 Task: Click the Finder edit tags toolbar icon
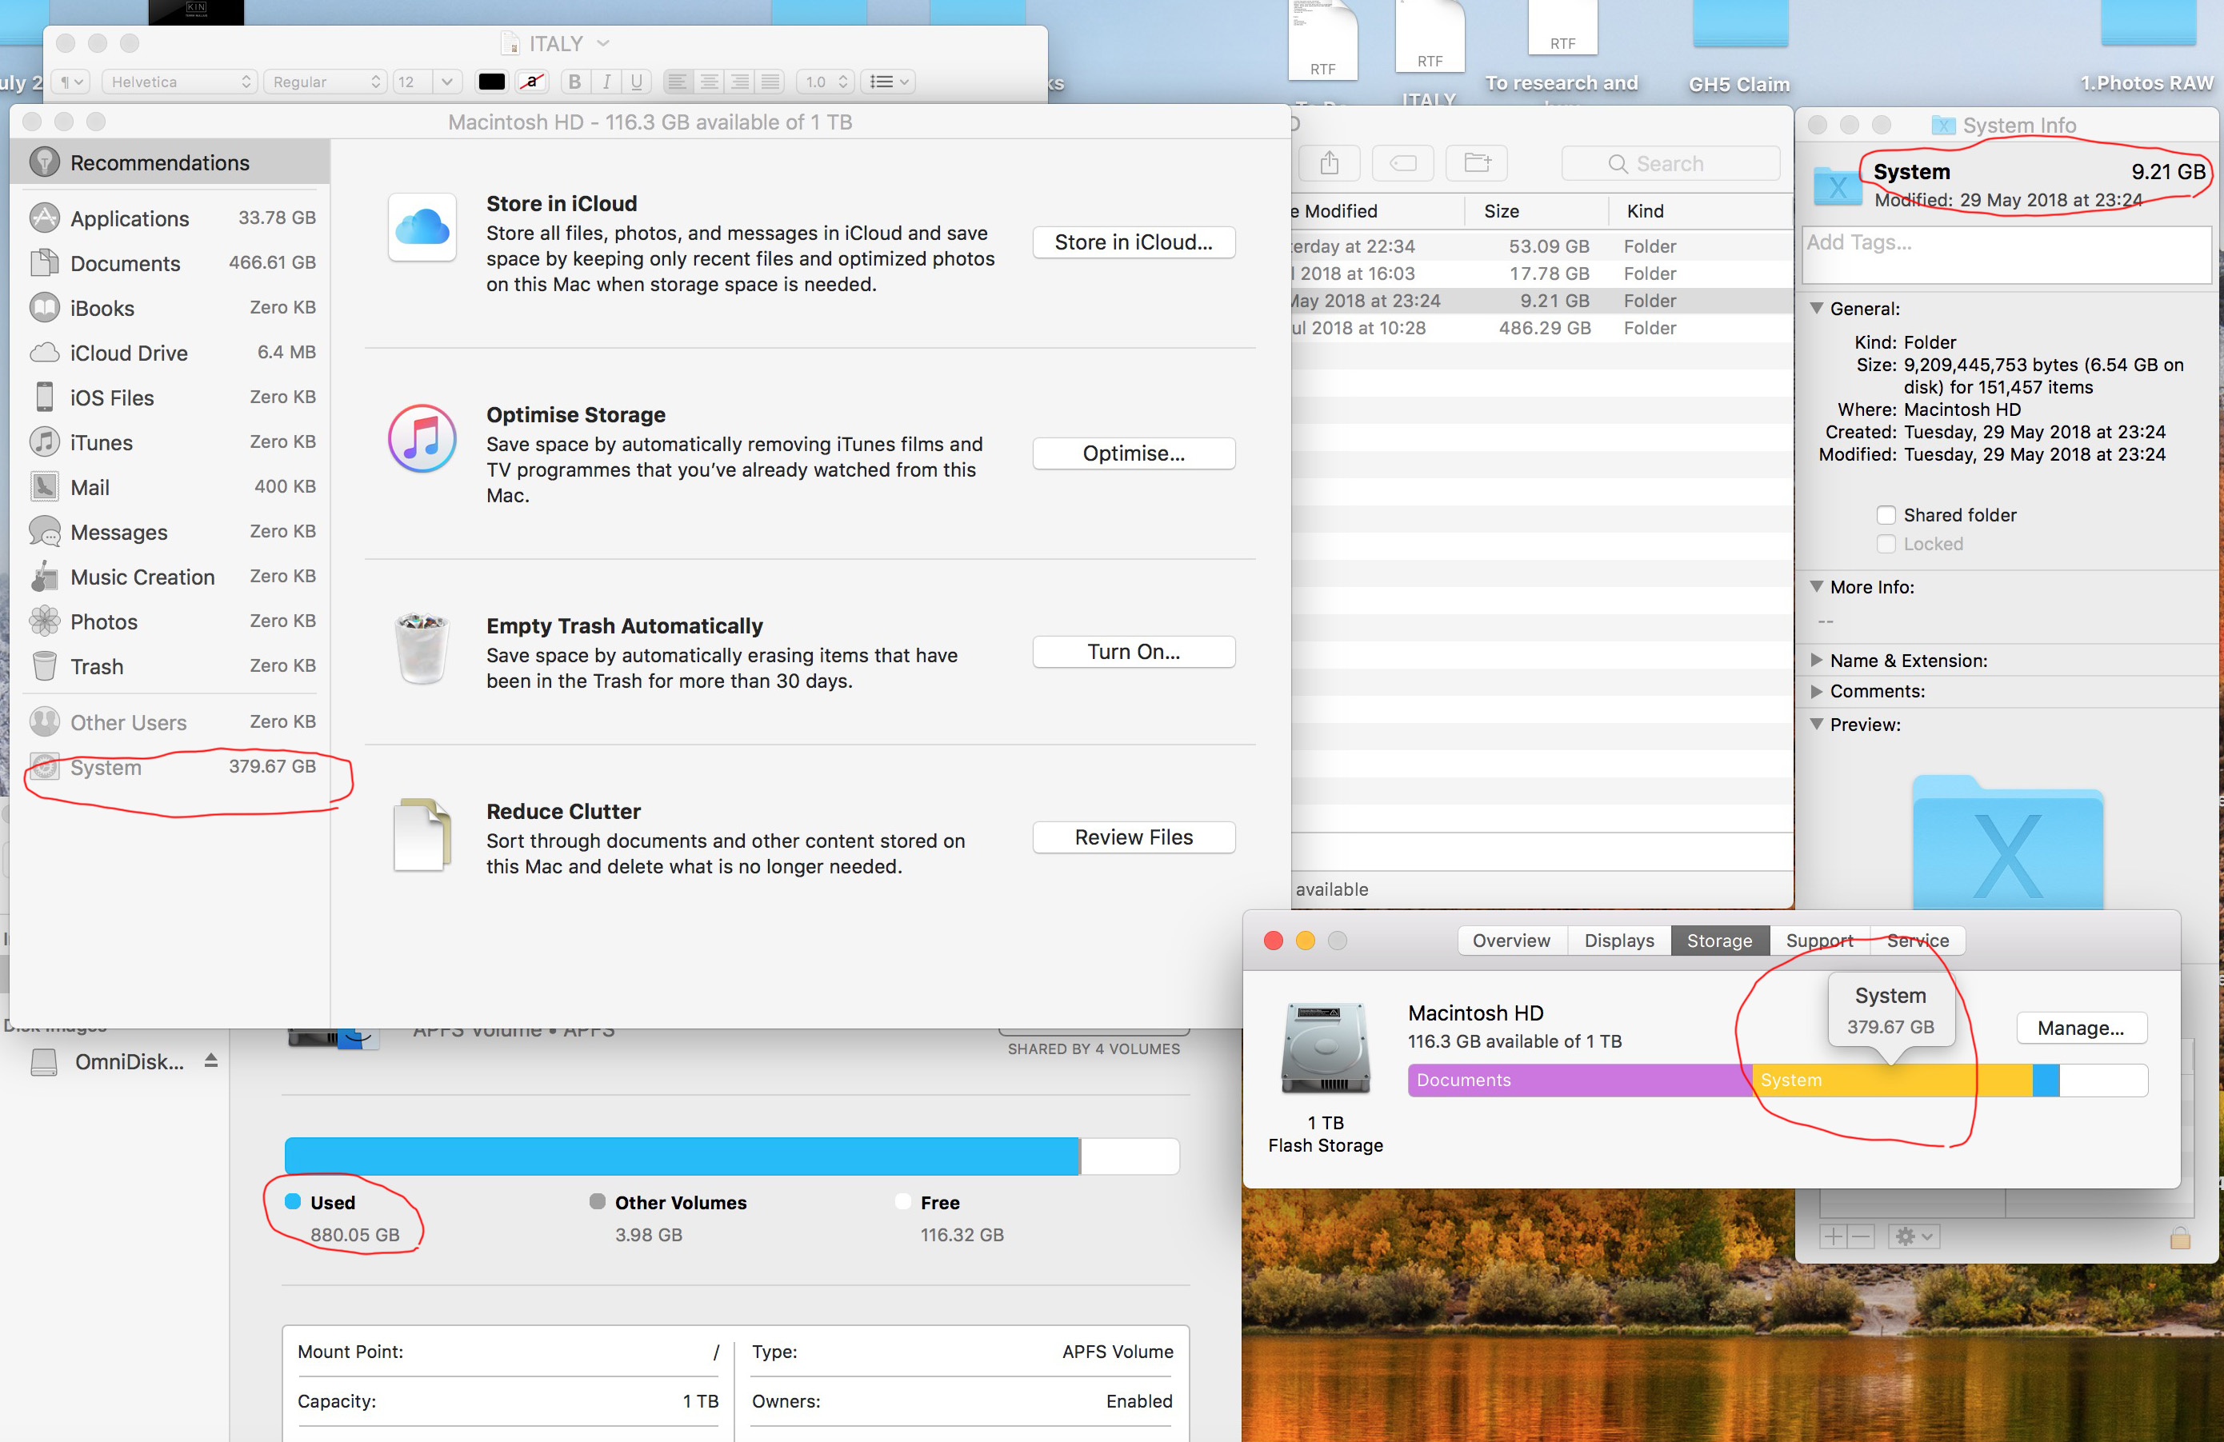(x=1402, y=163)
